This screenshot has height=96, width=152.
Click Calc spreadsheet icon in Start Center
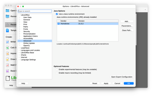(x=7, y=48)
